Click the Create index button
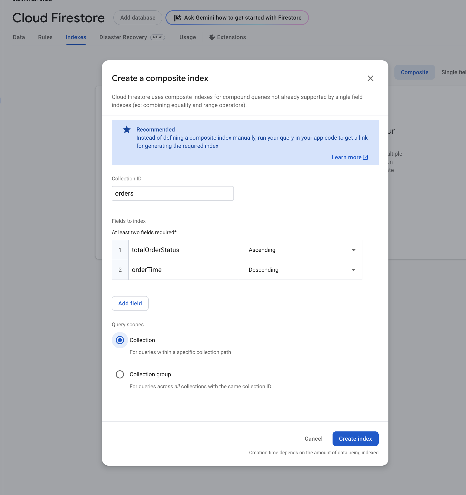 click(355, 439)
